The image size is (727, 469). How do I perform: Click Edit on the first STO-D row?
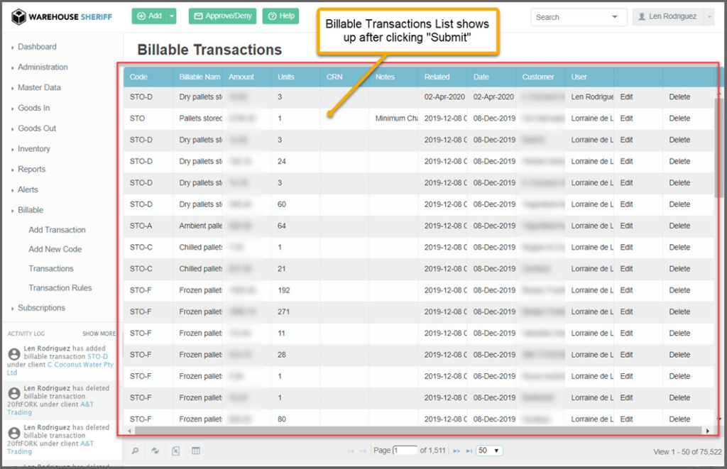626,97
